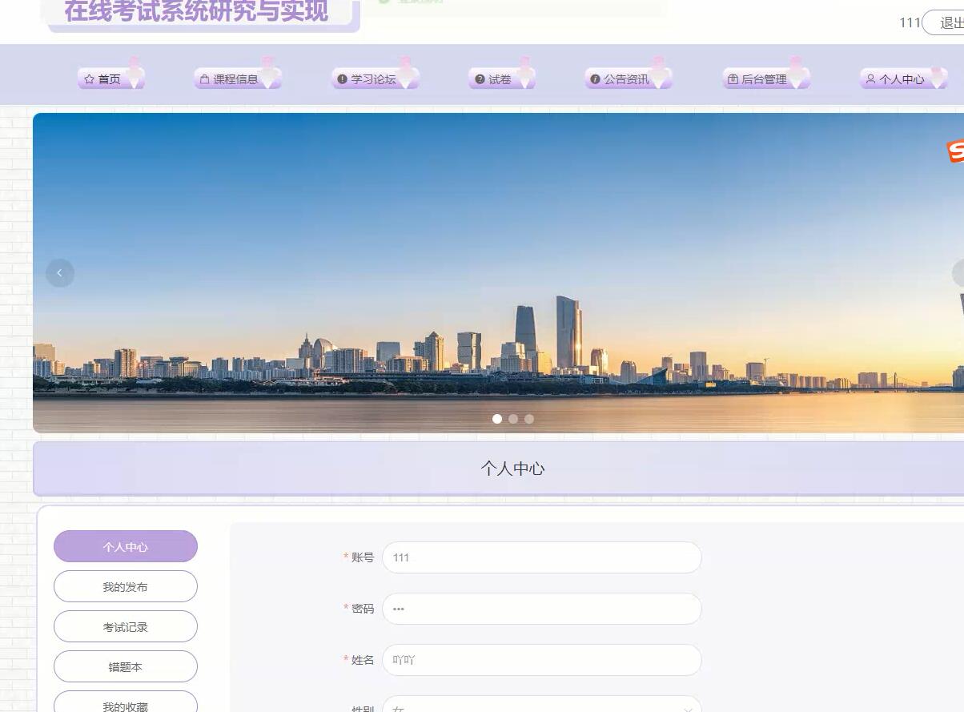Click the star icon on the 首页 button
The height and width of the screenshot is (712, 964).
90,78
